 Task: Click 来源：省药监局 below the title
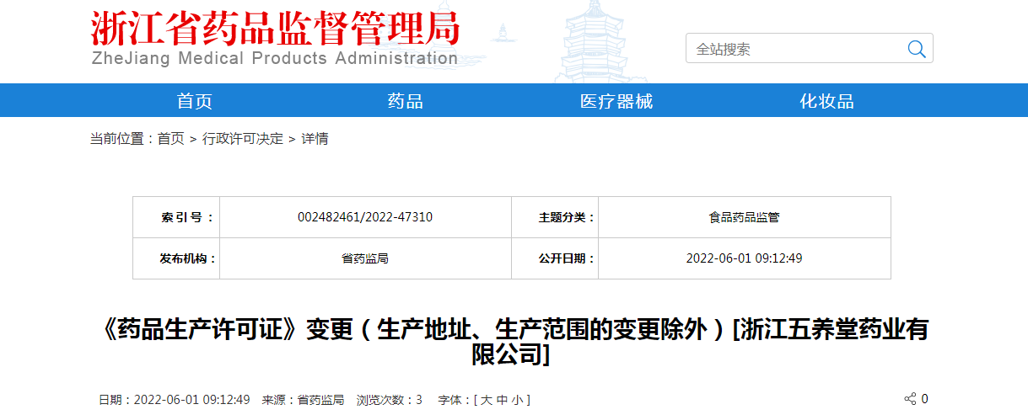tap(303, 400)
